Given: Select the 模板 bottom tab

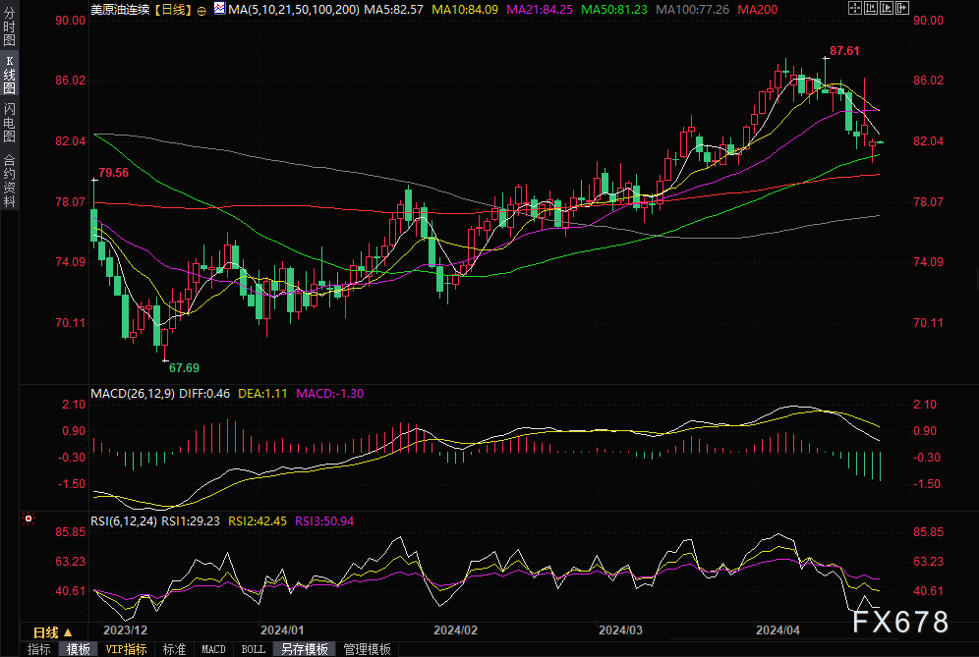Looking at the screenshot, I should [79, 649].
